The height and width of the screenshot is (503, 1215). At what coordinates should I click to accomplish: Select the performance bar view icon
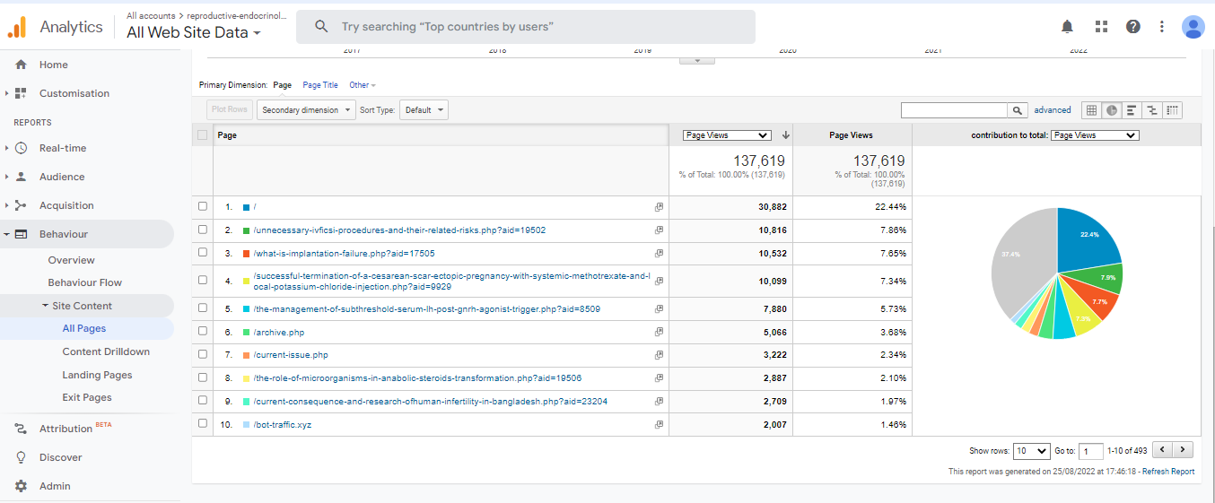click(1132, 110)
